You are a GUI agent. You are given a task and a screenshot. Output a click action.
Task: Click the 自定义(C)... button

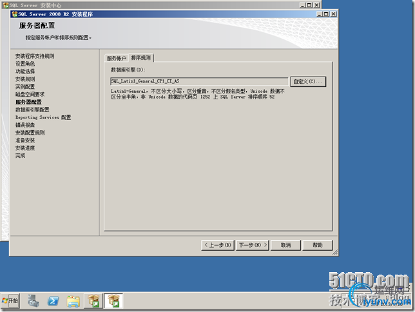[308, 81]
